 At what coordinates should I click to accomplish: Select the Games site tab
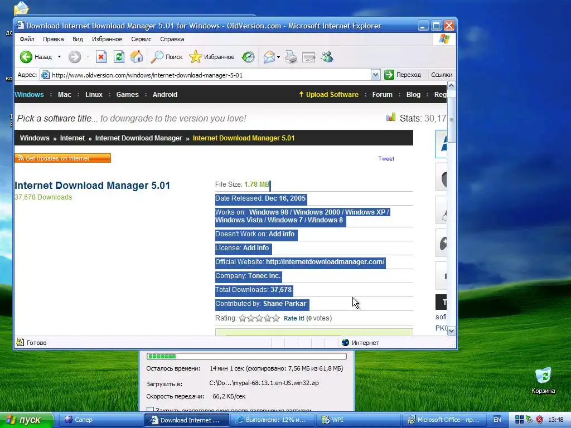pyautogui.click(x=128, y=95)
